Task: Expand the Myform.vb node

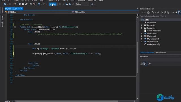Action: click(x=141, y=36)
